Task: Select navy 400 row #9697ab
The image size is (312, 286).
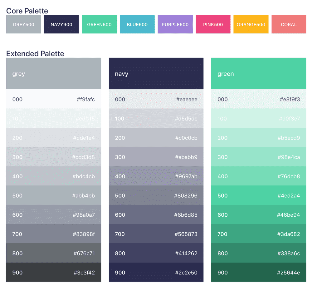Action: pos(156,176)
